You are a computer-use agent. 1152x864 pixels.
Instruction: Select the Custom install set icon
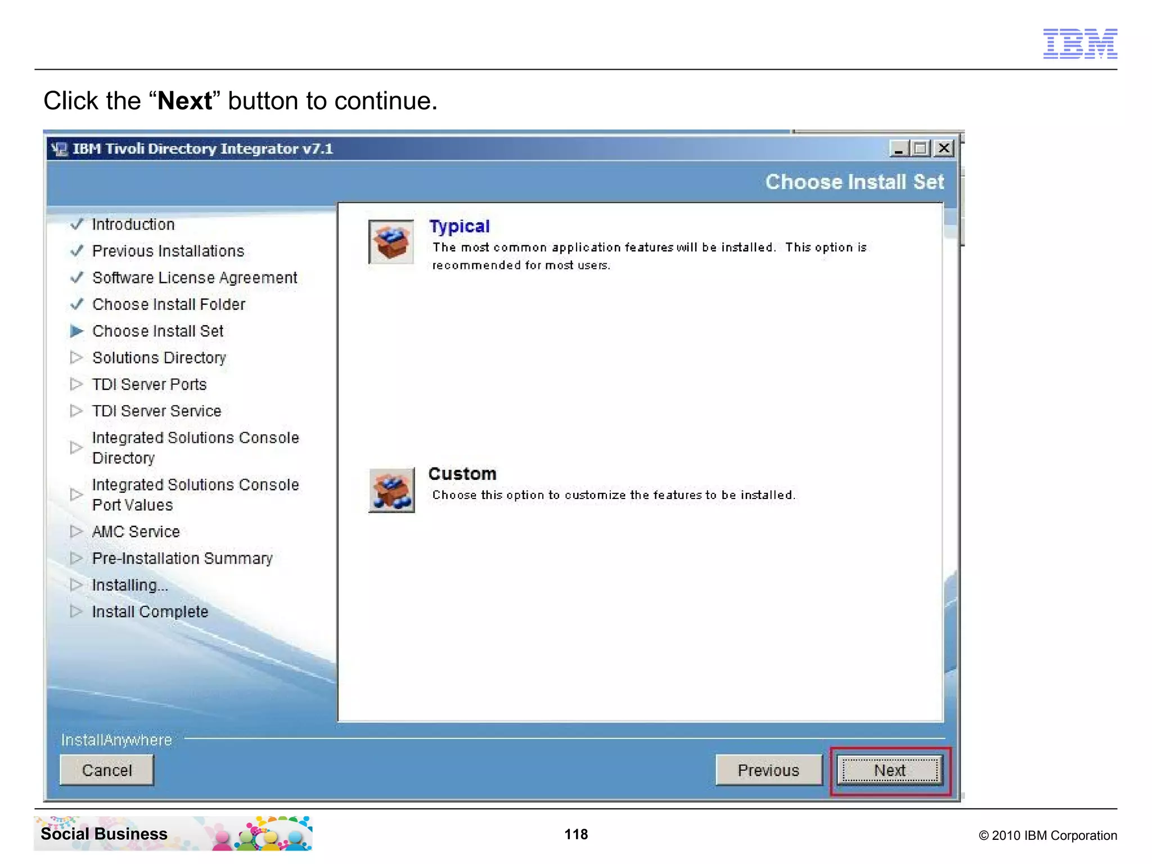[391, 489]
